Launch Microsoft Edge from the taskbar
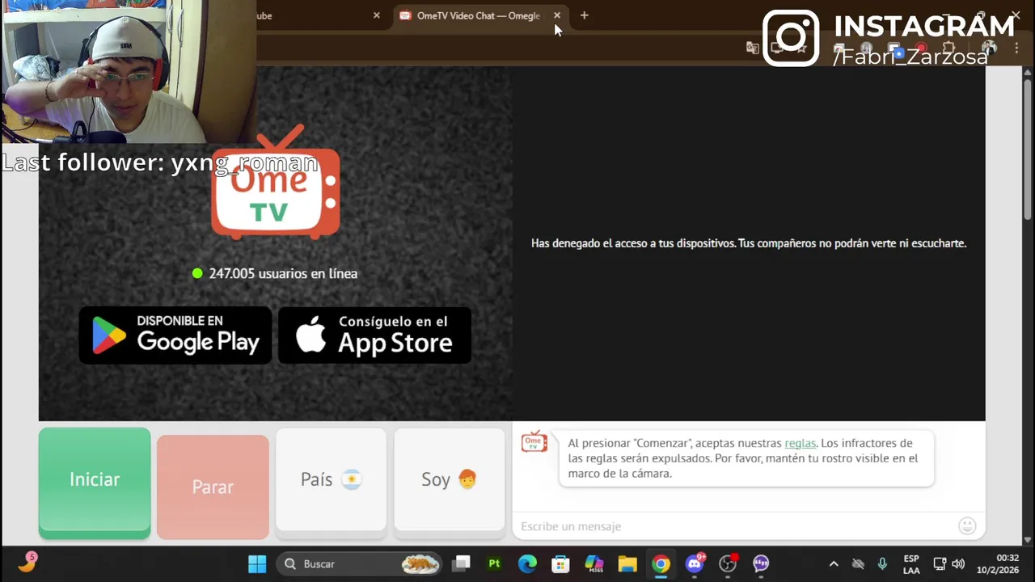The height and width of the screenshot is (582, 1035). (x=527, y=563)
